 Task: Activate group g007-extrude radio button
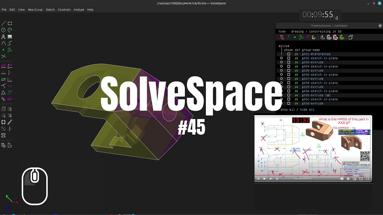coord(281,79)
